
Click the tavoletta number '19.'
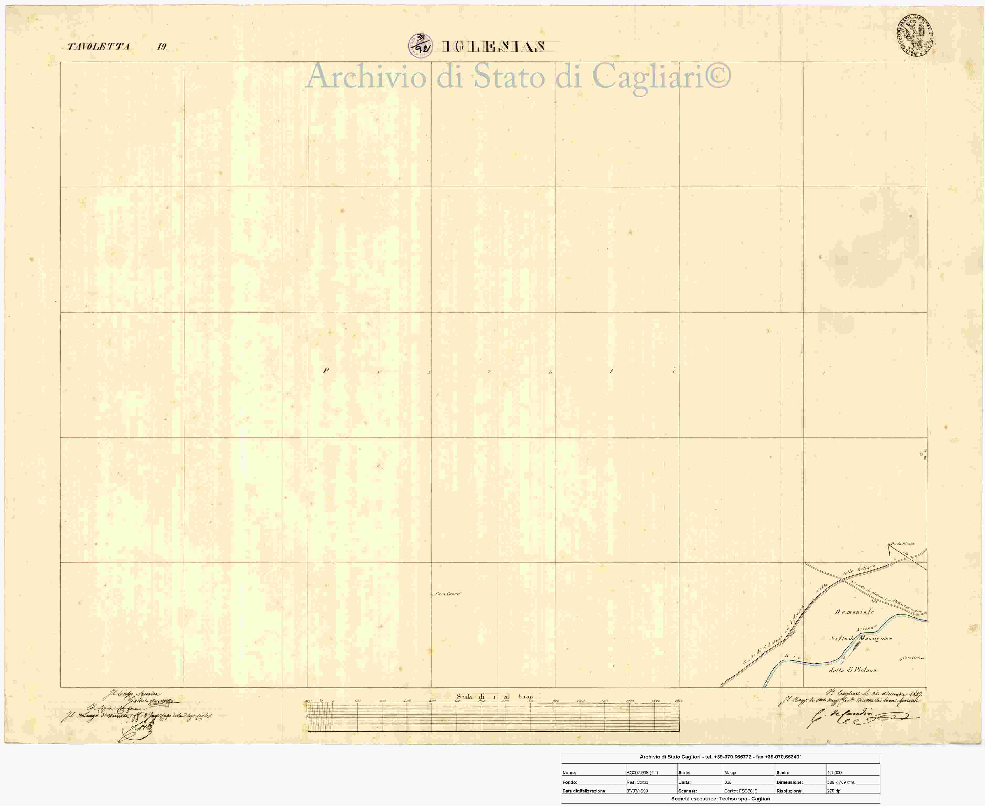[x=162, y=46]
